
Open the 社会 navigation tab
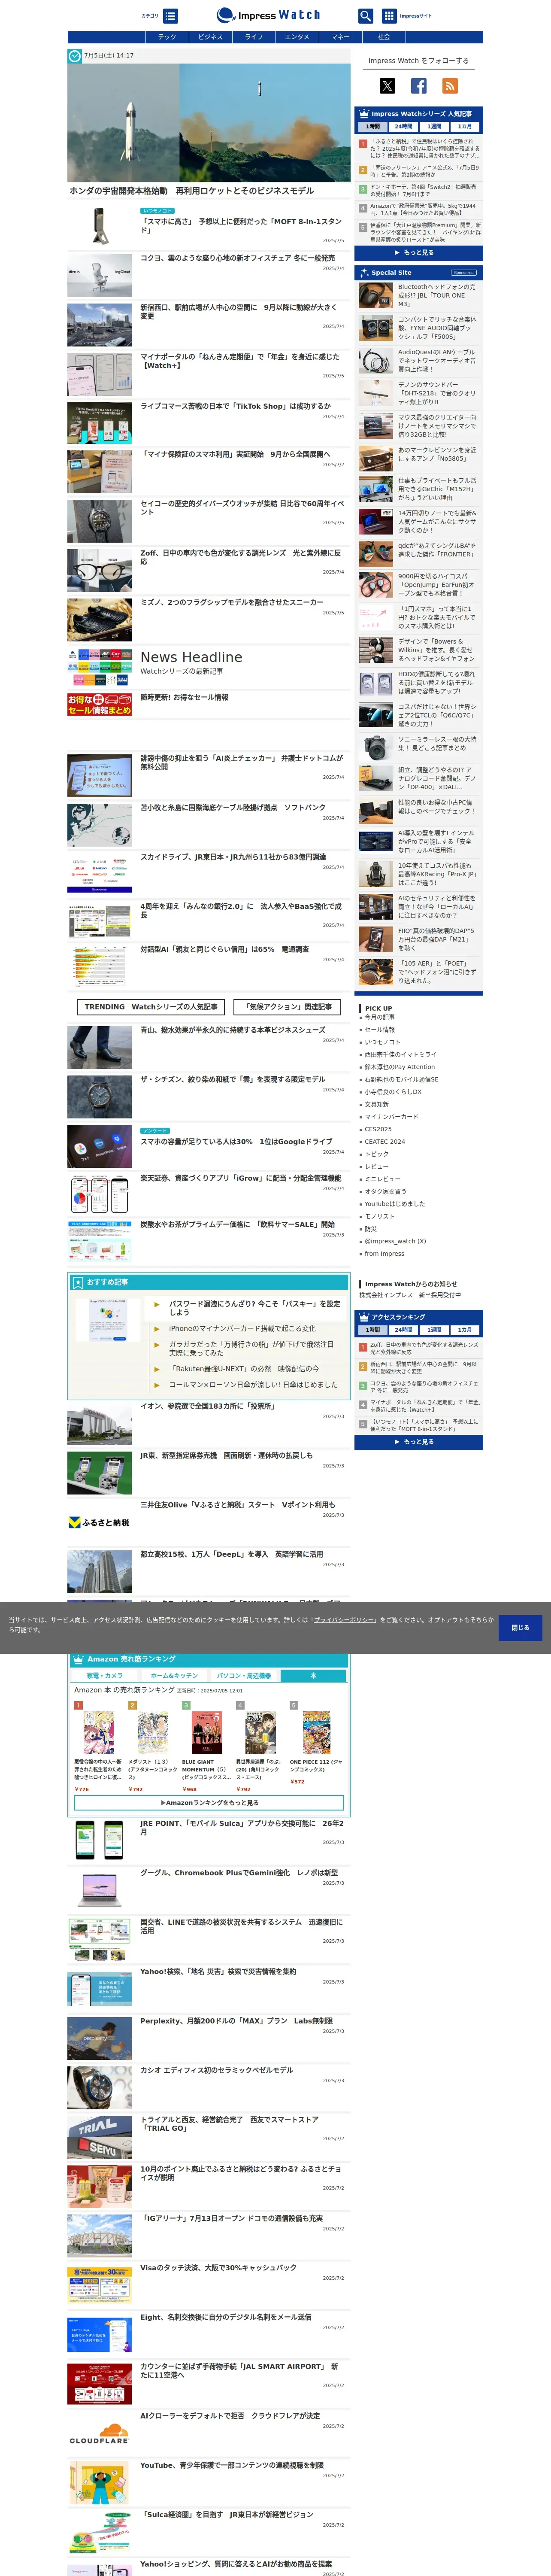[x=384, y=37]
